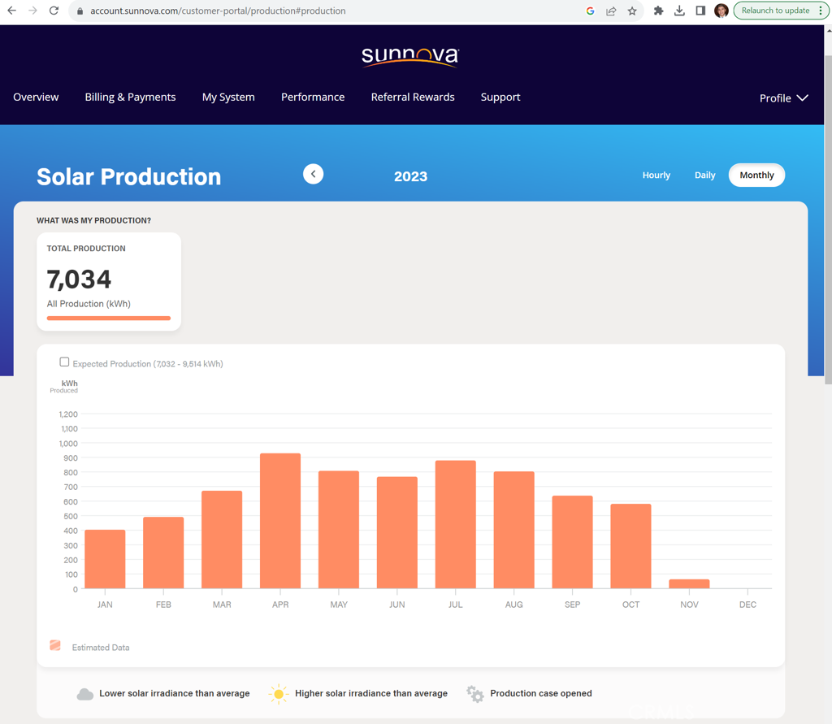Expand the Profile dropdown
Image resolution: width=832 pixels, height=724 pixels.
[783, 98]
